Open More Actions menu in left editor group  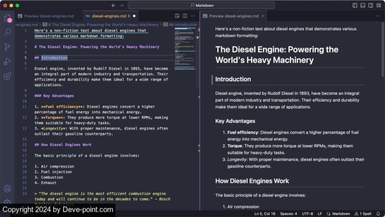(x=193, y=16)
